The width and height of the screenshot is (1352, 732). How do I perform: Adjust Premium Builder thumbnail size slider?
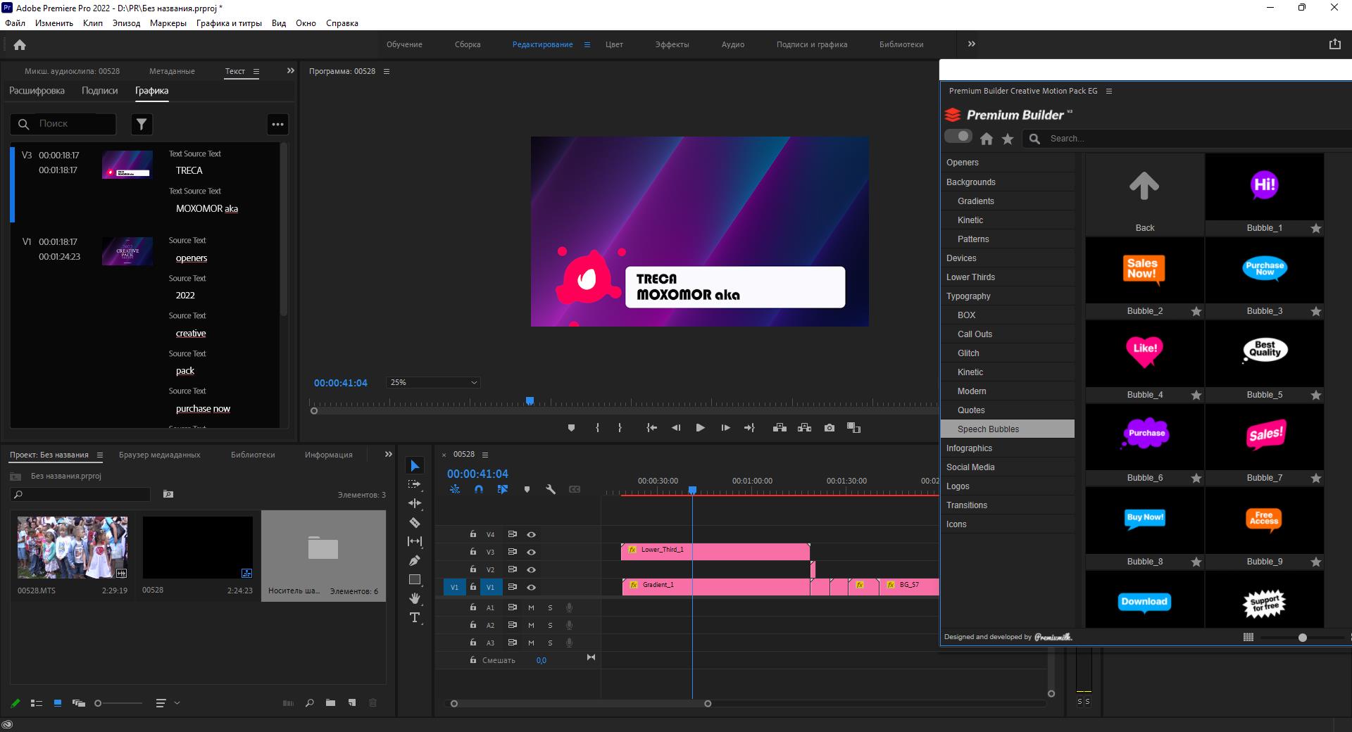click(1303, 638)
